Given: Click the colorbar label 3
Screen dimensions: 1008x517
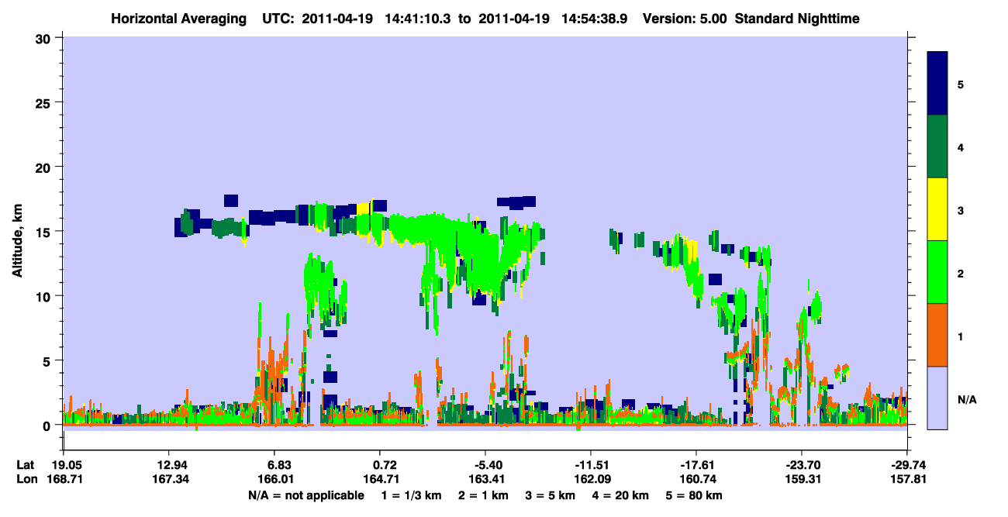Looking at the screenshot, I should click(961, 210).
